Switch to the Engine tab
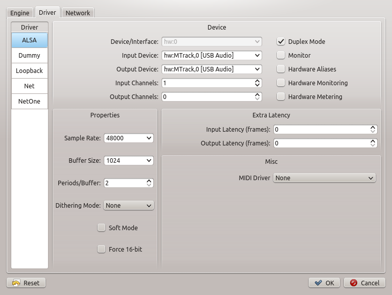Image resolution: width=392 pixels, height=295 pixels. [x=20, y=13]
